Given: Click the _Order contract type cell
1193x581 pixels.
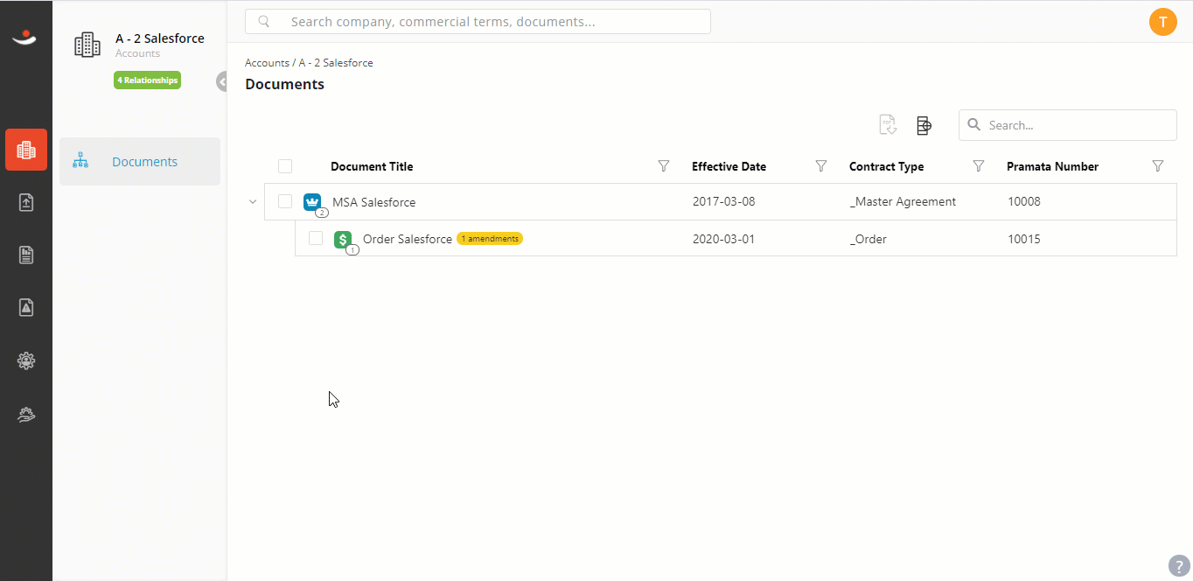Looking at the screenshot, I should click(868, 239).
